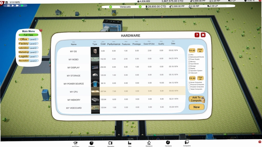The image size is (262, 147).
Task: Click MY STORAGE component thumbnail
Action: point(95,75)
